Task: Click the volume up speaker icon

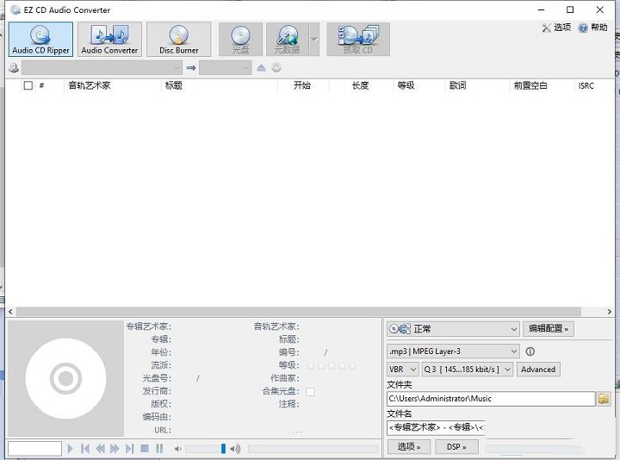Action: 235,449
